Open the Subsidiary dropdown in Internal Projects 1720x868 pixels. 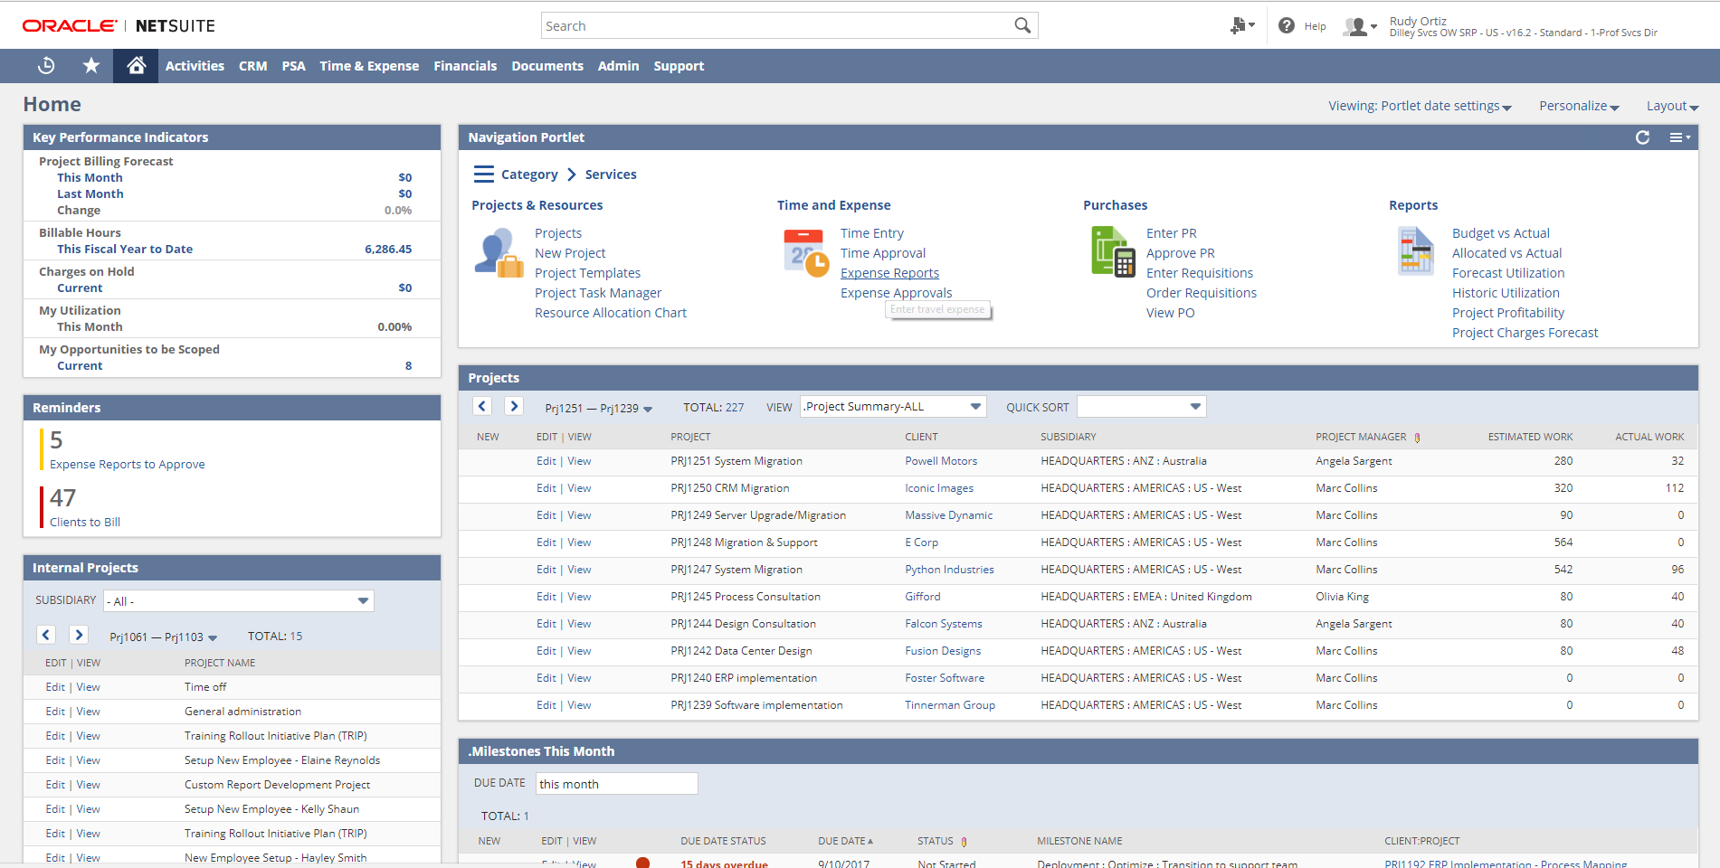[x=363, y=600]
